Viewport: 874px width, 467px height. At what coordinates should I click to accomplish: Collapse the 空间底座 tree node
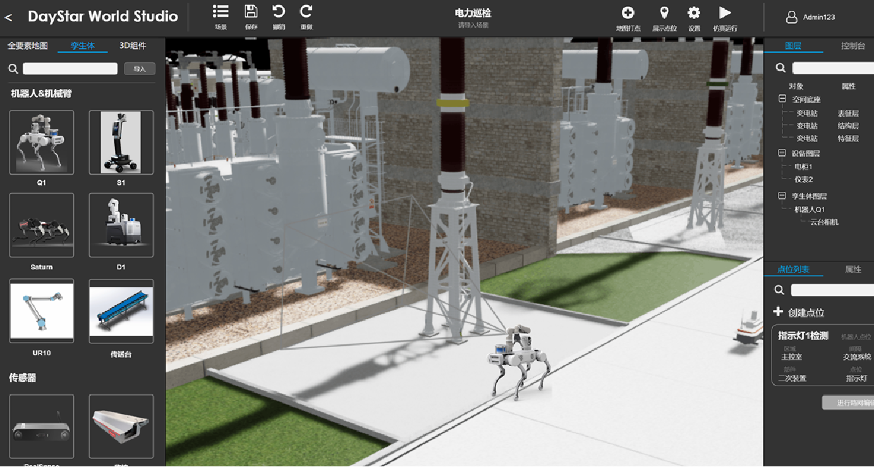pyautogui.click(x=782, y=99)
